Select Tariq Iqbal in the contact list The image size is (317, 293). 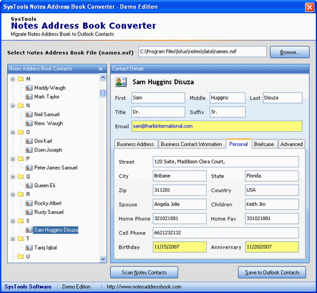click(x=46, y=247)
